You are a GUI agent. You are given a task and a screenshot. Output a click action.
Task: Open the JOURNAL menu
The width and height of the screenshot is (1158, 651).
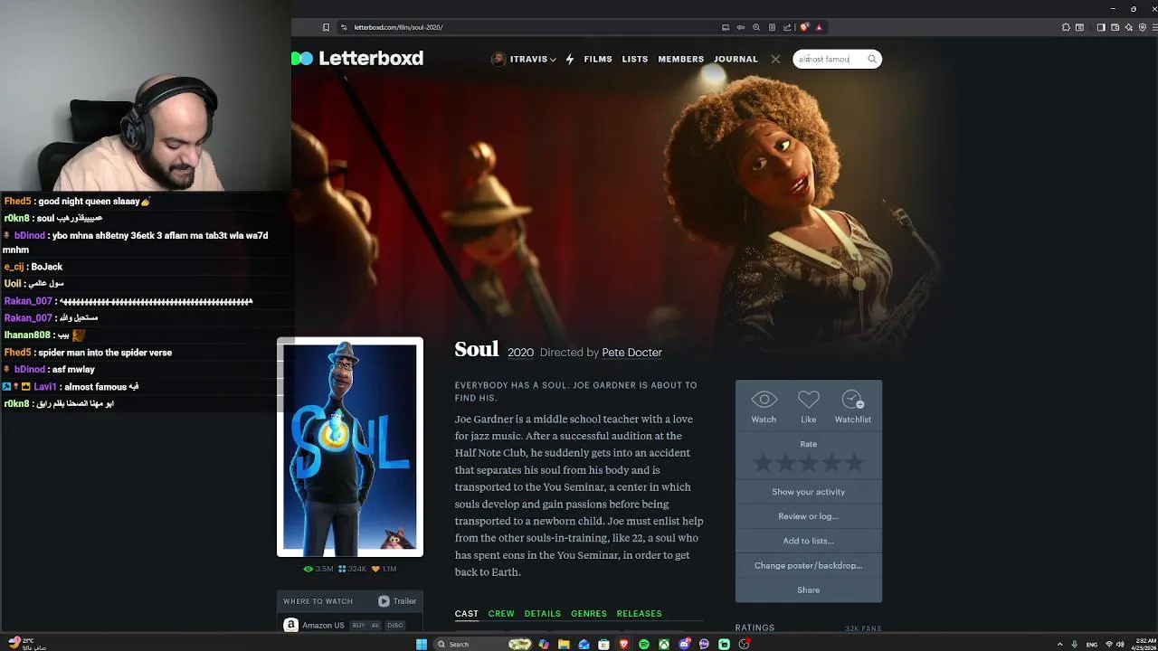tap(736, 59)
